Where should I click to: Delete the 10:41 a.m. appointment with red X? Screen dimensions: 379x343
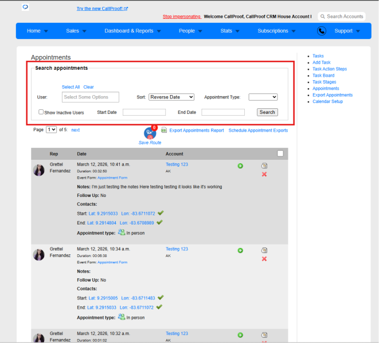[x=264, y=174]
